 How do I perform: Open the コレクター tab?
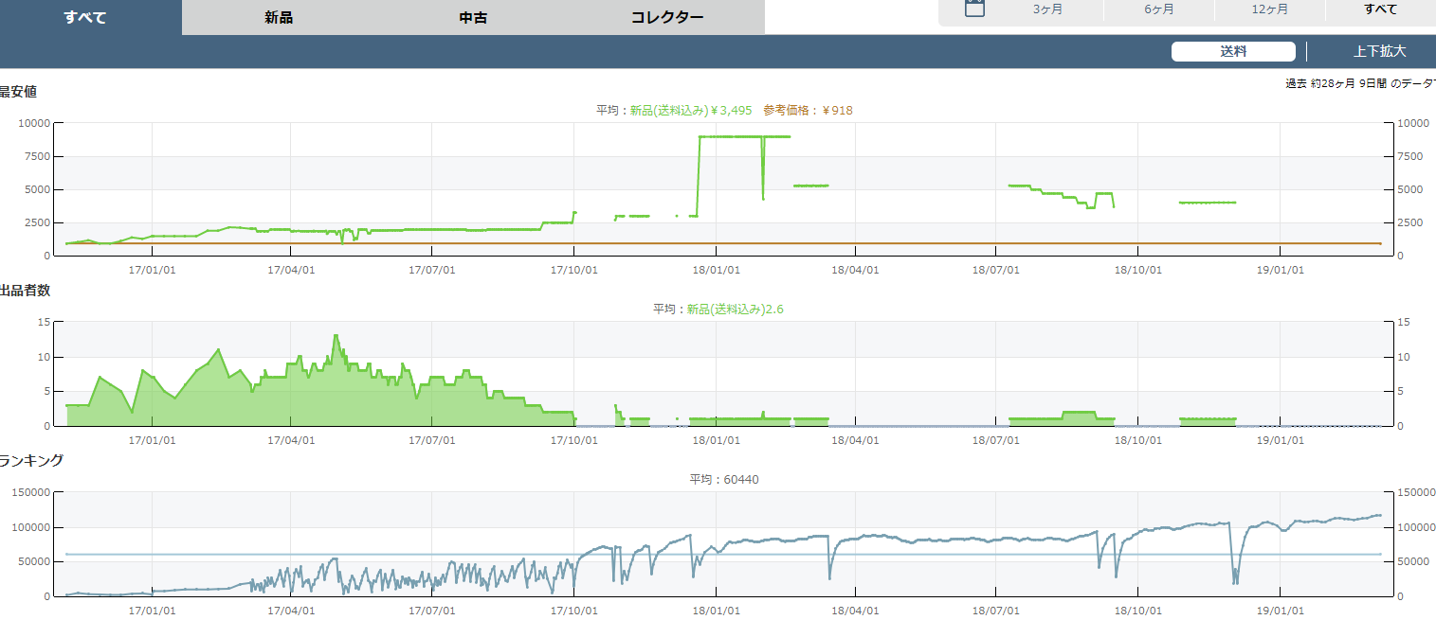pos(667,18)
